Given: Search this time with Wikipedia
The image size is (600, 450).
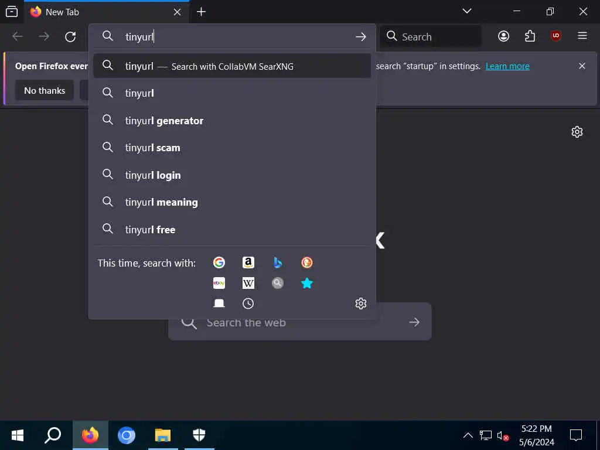Looking at the screenshot, I should coord(248,283).
